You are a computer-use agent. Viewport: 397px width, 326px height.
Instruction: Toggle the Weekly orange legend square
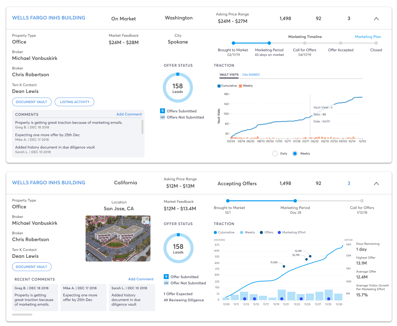click(x=240, y=86)
